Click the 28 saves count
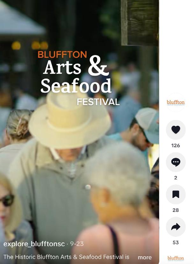This screenshot has width=194, height=264. 176,210
